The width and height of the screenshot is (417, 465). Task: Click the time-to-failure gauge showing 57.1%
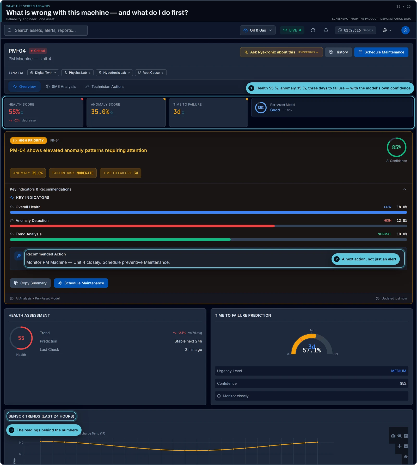[312, 344]
